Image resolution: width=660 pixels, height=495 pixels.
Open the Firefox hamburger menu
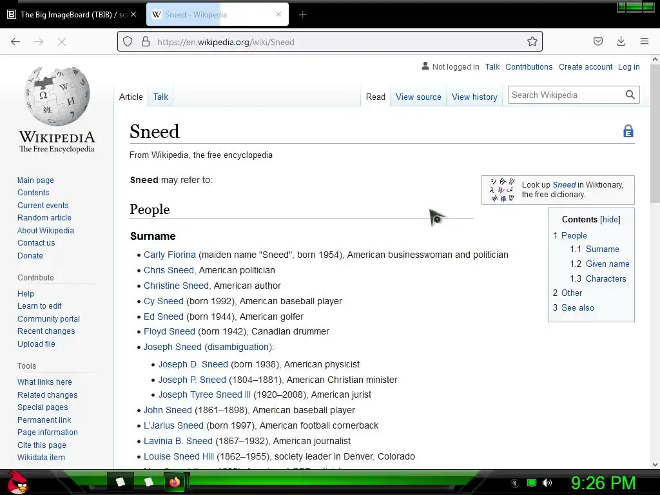644,41
